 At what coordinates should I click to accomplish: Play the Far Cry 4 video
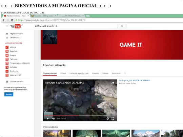[48, 119]
